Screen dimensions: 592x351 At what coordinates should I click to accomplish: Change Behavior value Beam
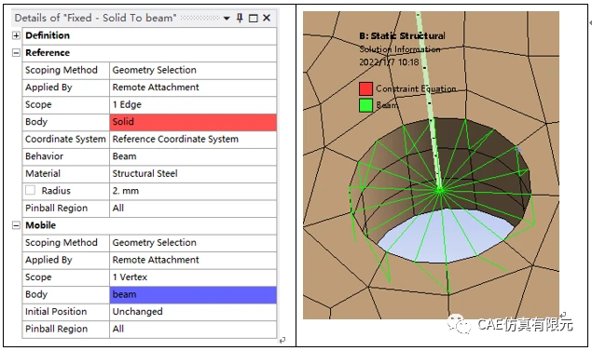pos(193,156)
